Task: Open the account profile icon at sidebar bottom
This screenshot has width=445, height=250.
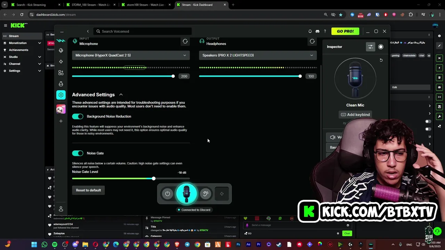Action: (61, 209)
